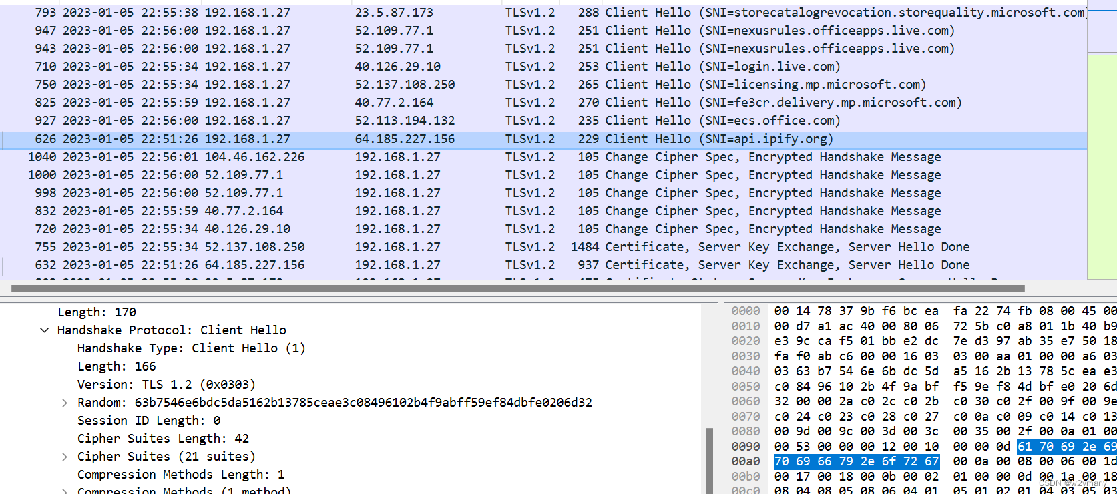Select packet 720 from 40.126.29.10
The width and height of the screenshot is (1117, 494).
point(543,229)
